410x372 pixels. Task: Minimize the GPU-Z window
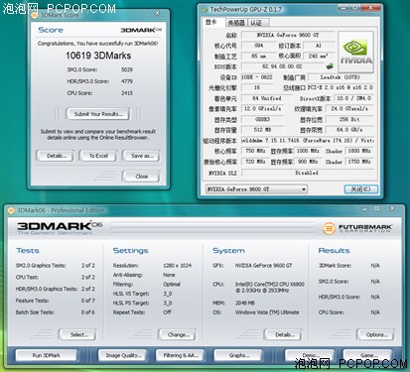(344, 7)
